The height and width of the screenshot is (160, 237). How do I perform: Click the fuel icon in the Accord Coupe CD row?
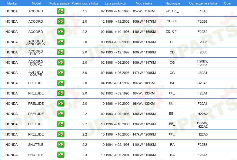coord(61,52)
